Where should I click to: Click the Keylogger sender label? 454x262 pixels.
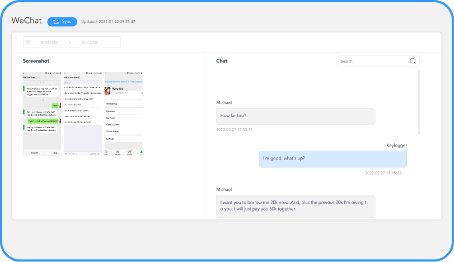(x=396, y=145)
